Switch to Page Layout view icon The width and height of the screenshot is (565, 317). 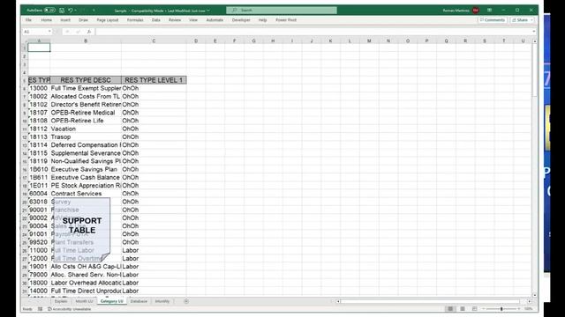(463, 309)
